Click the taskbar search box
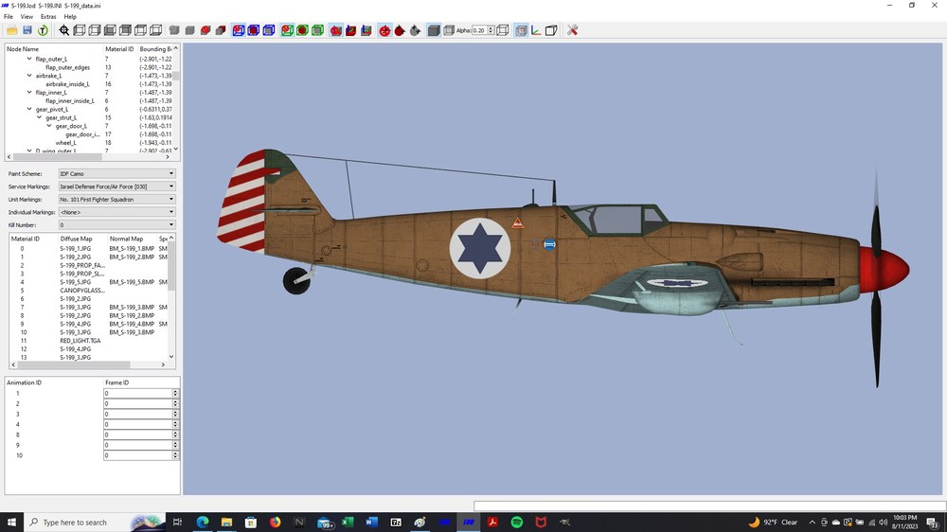This screenshot has width=947, height=532. (x=95, y=523)
